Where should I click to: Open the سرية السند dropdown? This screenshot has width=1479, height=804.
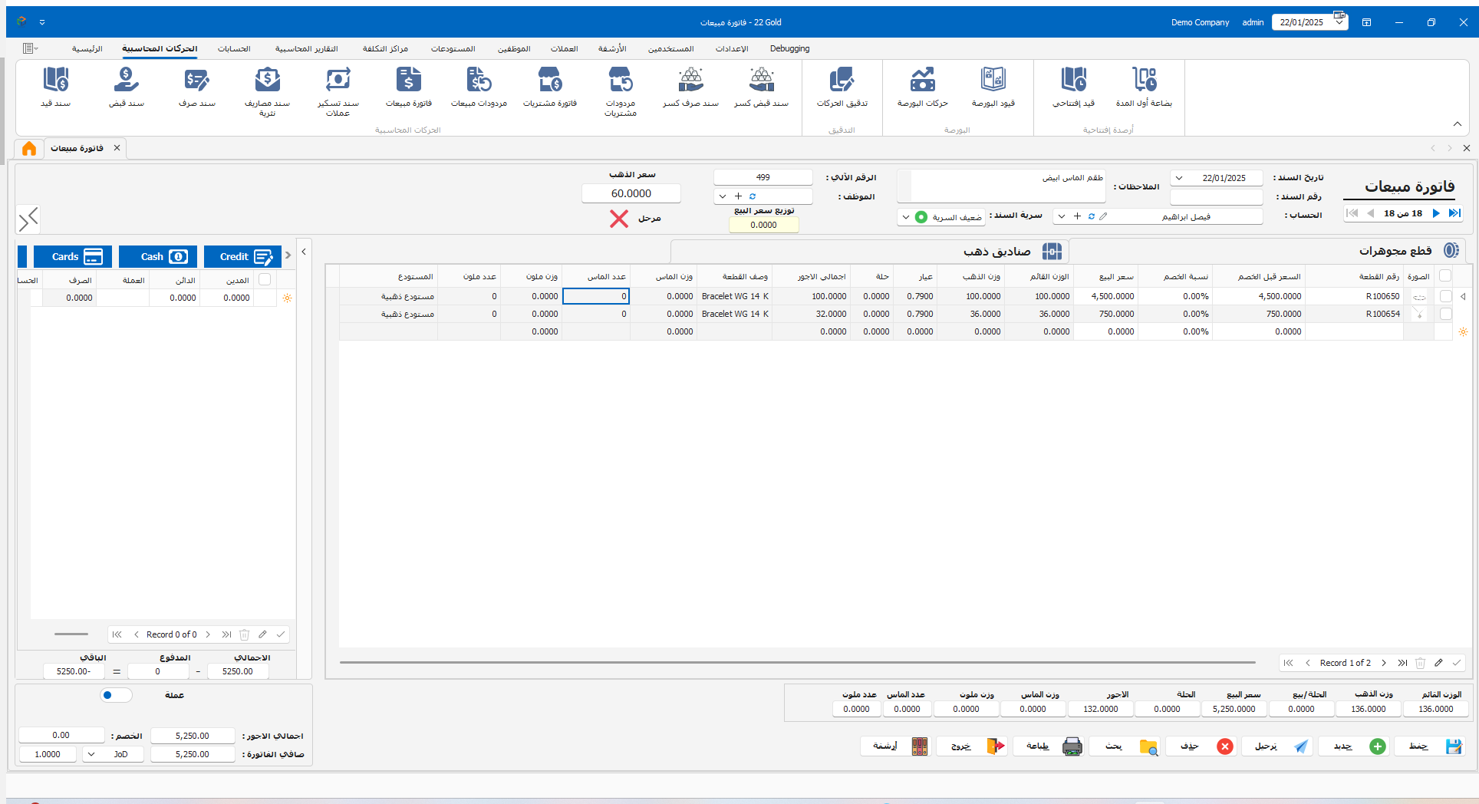tap(906, 217)
